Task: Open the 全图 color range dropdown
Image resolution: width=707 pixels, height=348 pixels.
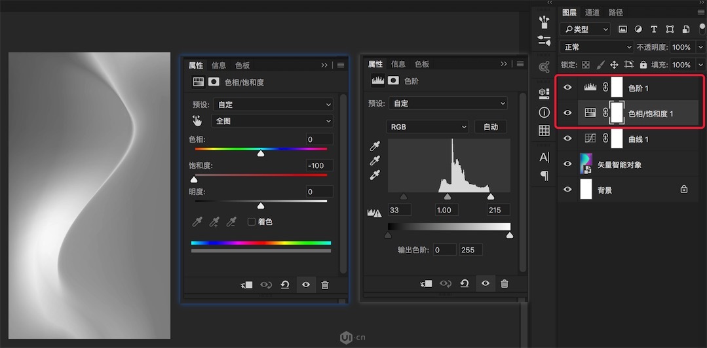Action: 271,121
